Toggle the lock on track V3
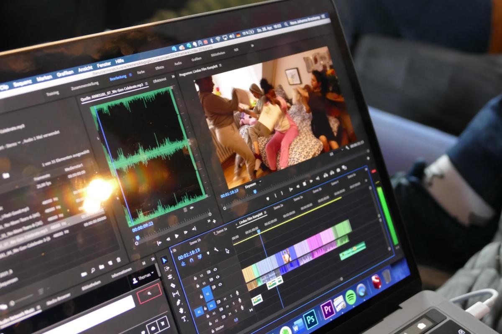This screenshot has height=334, width=502. [x=195, y=278]
